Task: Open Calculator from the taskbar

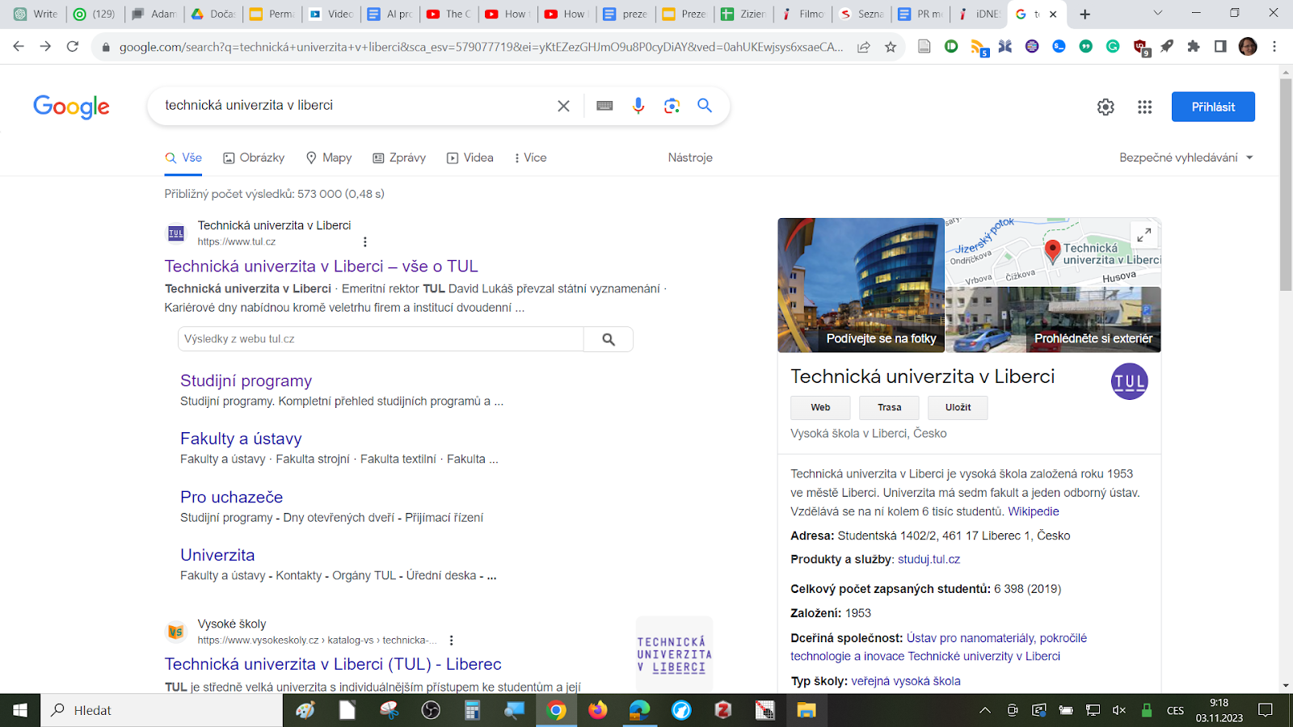Action: 472,710
